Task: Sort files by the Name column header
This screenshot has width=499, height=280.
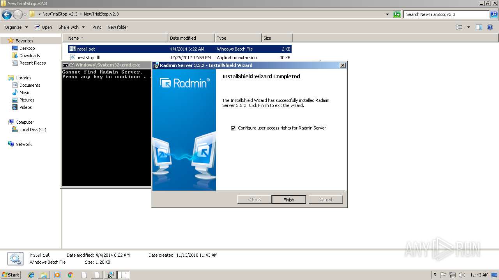Action: (x=115, y=38)
